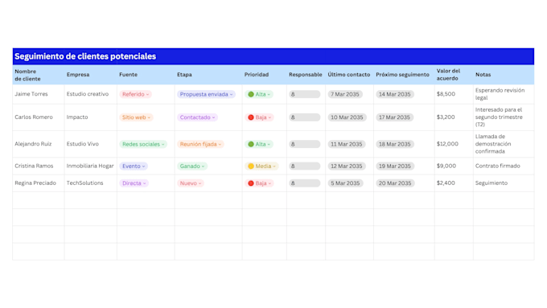This screenshot has width=547, height=308.
Task: Select the 5 Mar 2035 last contact date
Action: (x=345, y=183)
